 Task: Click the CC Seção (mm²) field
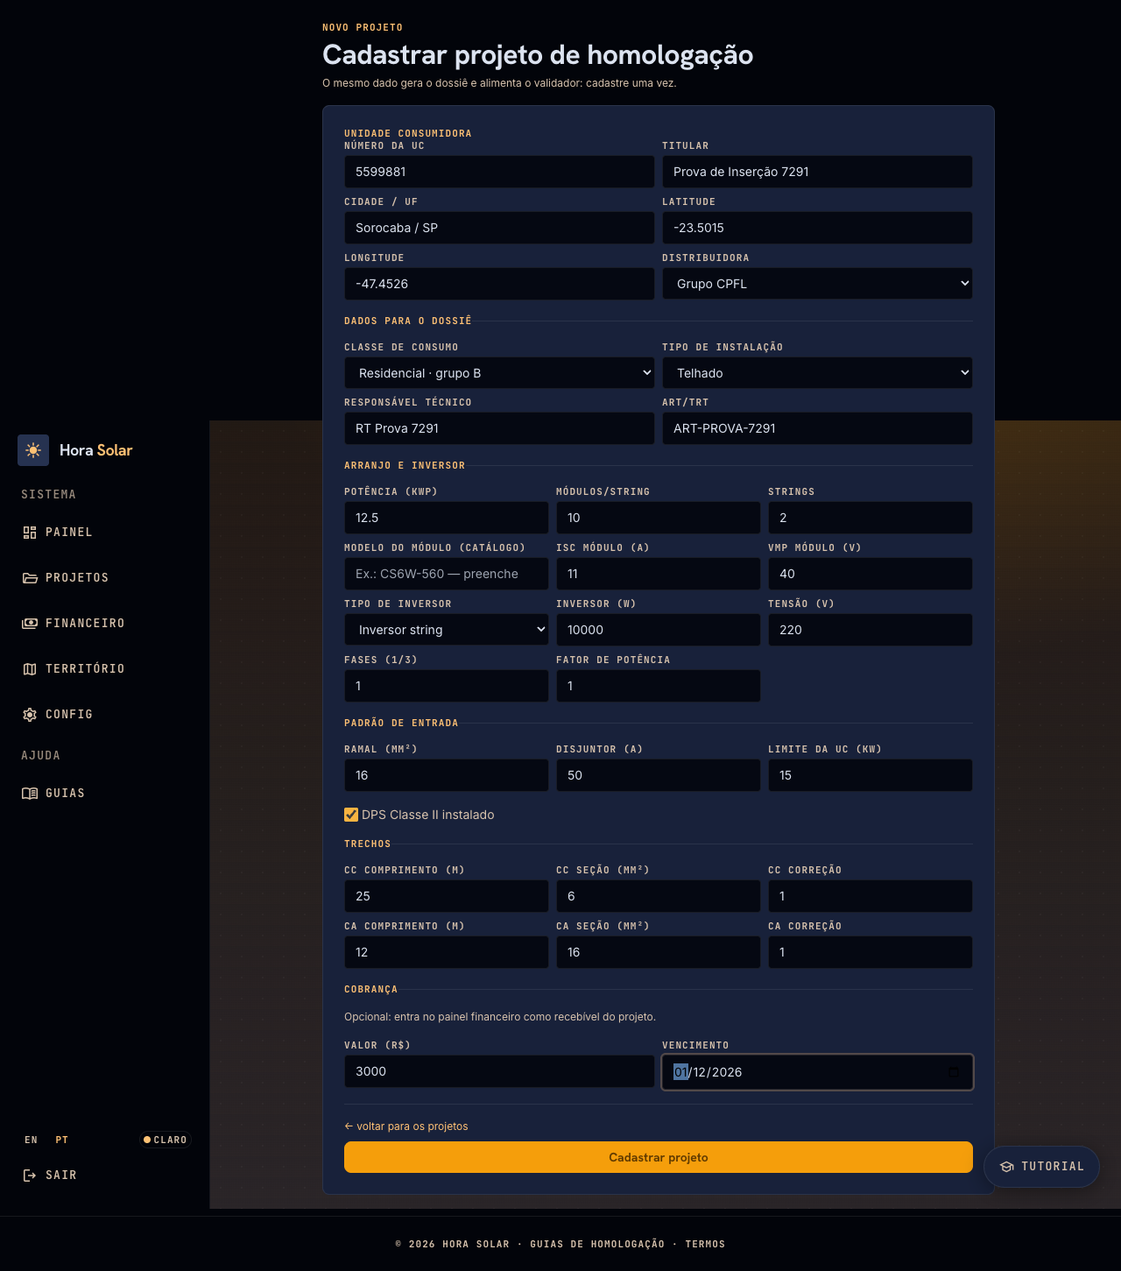tap(659, 896)
